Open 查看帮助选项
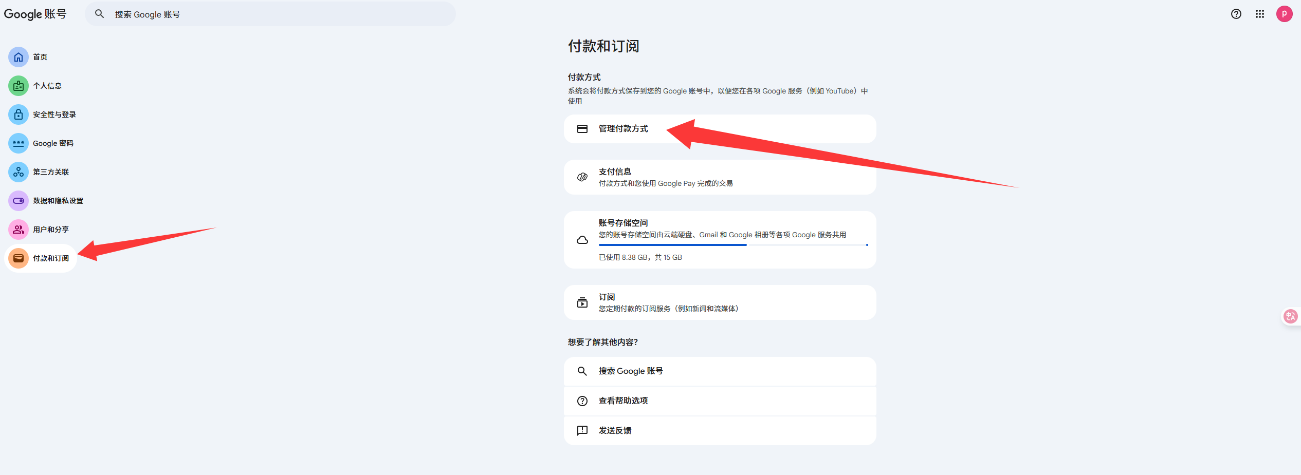Screen dimensions: 1301x475 click(x=720, y=401)
